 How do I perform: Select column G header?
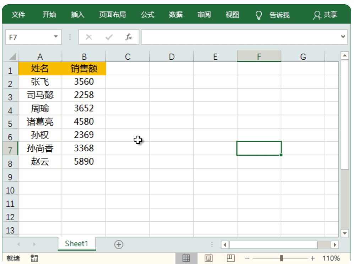(303, 56)
